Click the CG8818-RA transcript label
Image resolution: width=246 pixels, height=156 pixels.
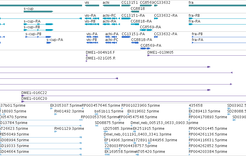(141, 21)
